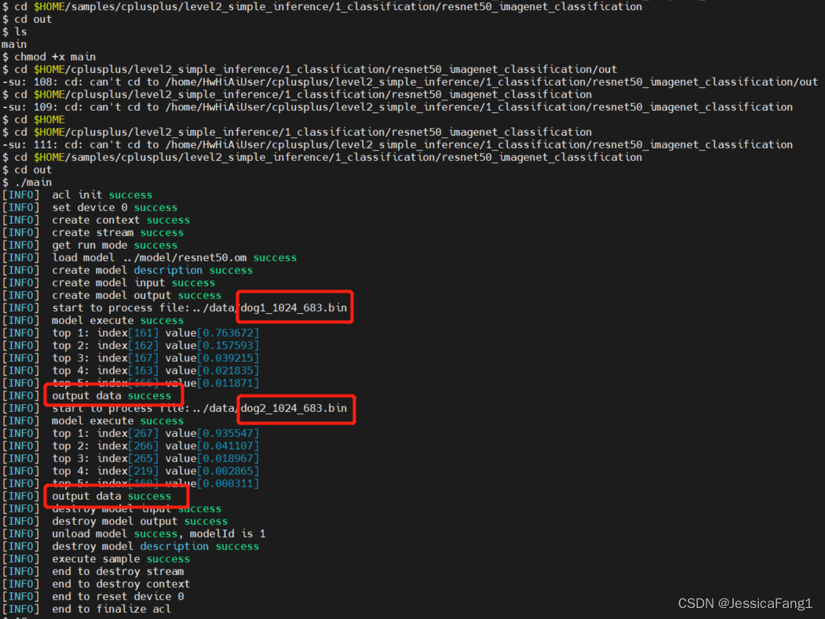Click index 161 in the top 1 result
The width and height of the screenshot is (825, 619).
(143, 333)
